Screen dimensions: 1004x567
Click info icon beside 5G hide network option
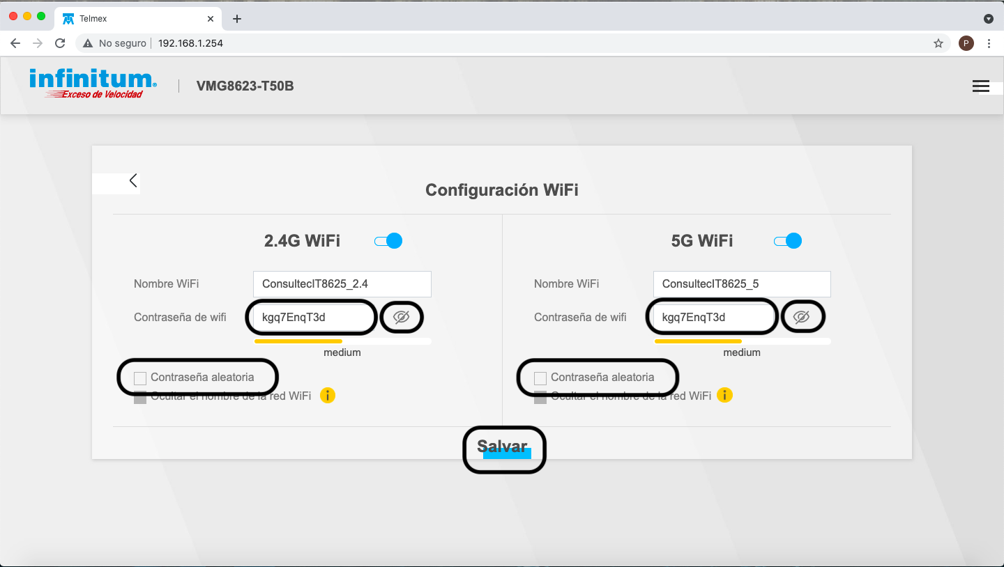point(725,396)
